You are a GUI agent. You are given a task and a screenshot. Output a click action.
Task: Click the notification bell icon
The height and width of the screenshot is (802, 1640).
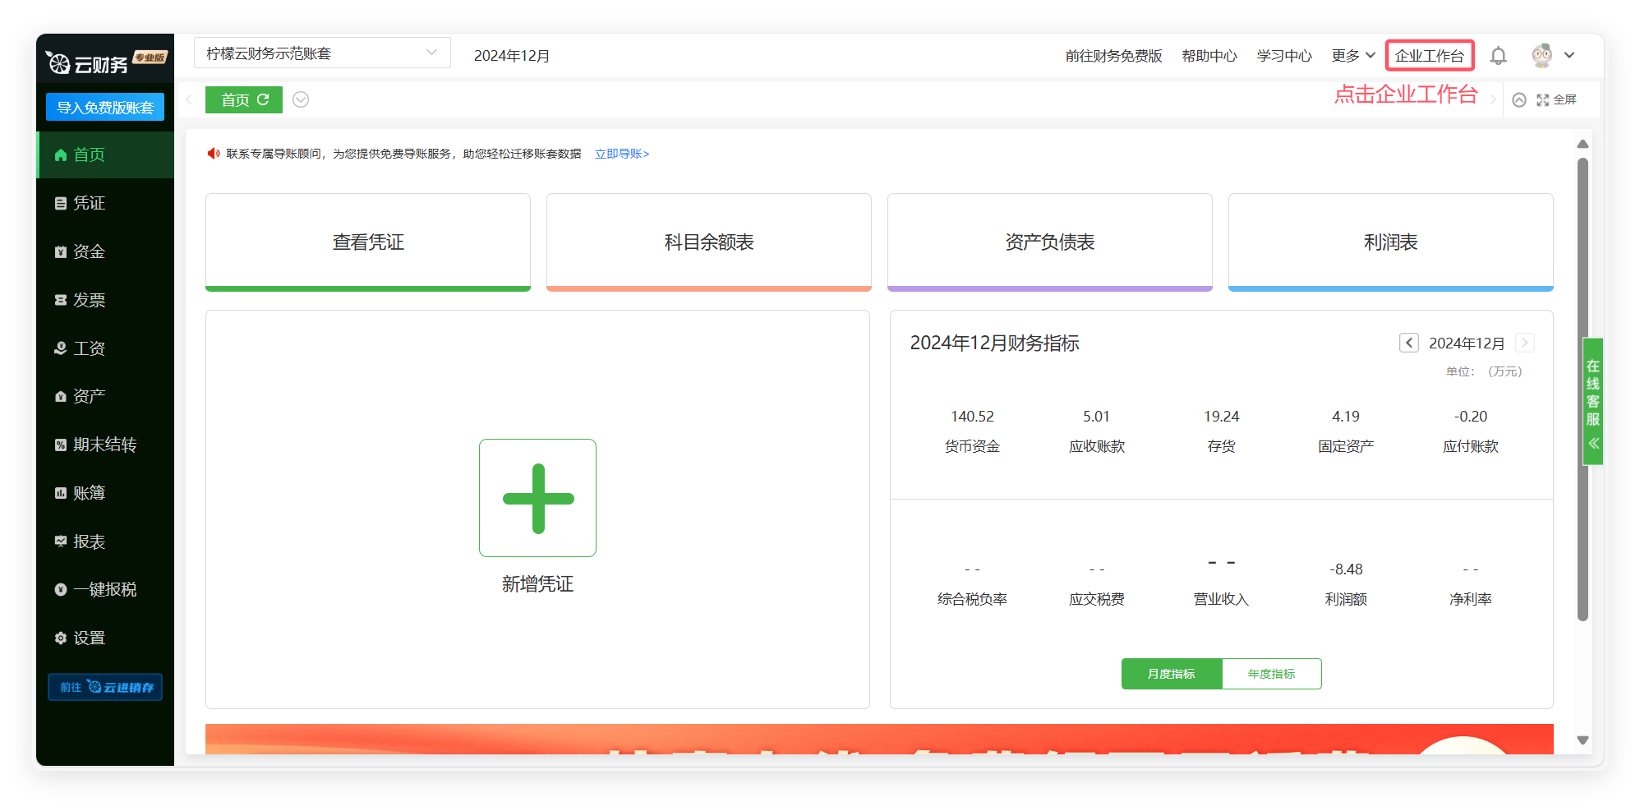point(1498,56)
